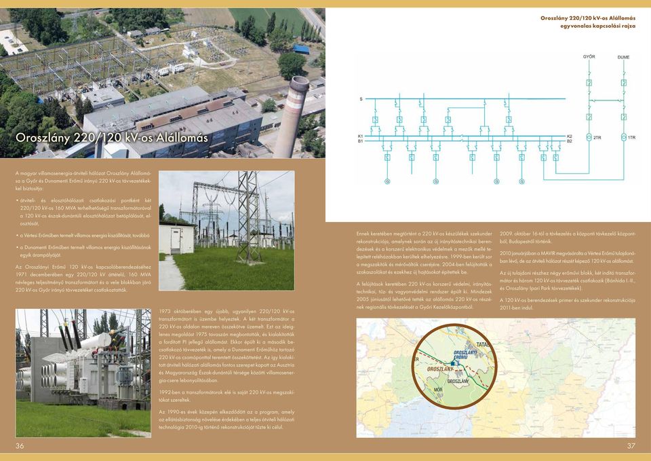This screenshot has width=651, height=461.
Task: Select the paragraph starting "Ennek keretében megtörtént"
Action: coord(425,253)
